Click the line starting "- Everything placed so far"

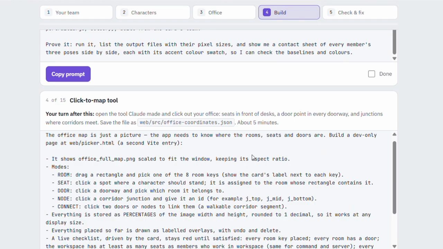pos(163,230)
